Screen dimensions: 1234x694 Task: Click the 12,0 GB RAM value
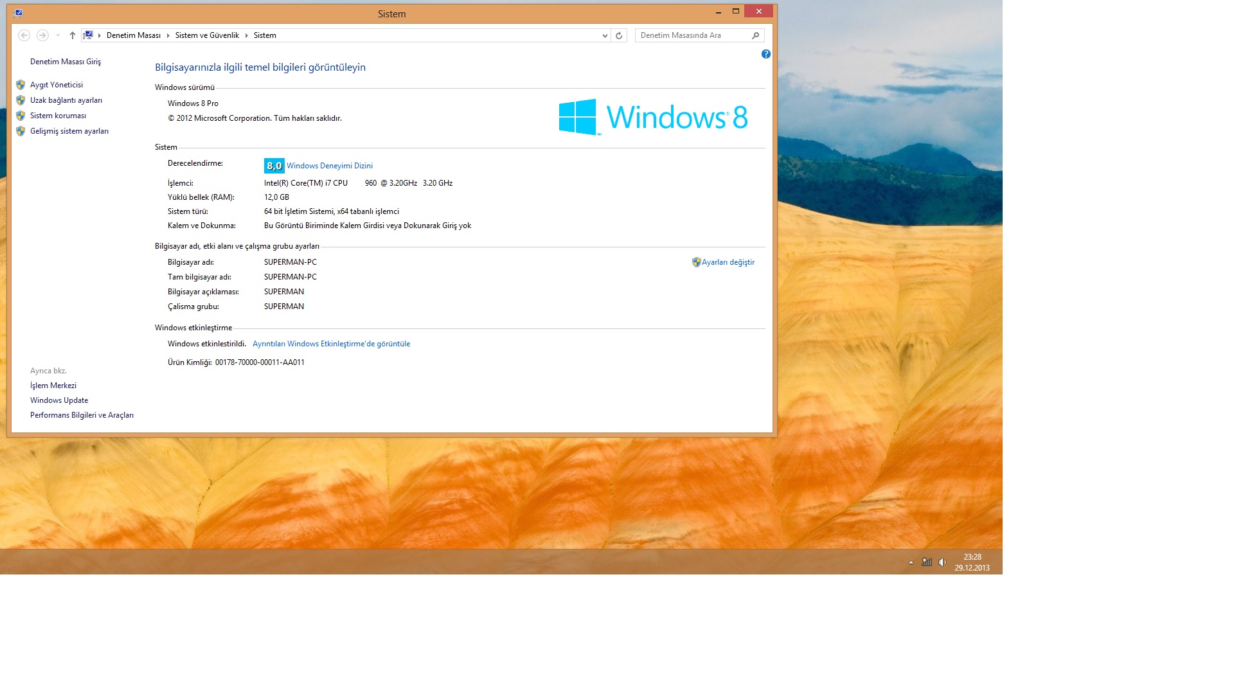276,197
